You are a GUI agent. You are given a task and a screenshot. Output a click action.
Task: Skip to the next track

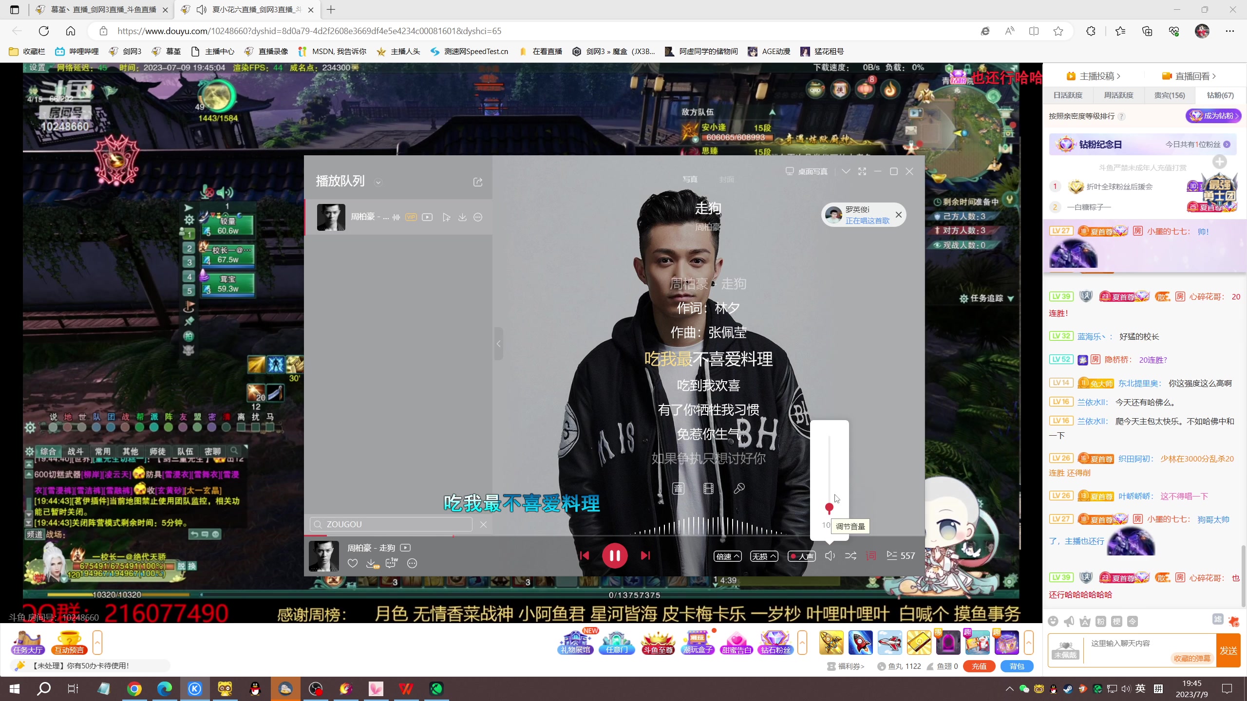point(645,555)
